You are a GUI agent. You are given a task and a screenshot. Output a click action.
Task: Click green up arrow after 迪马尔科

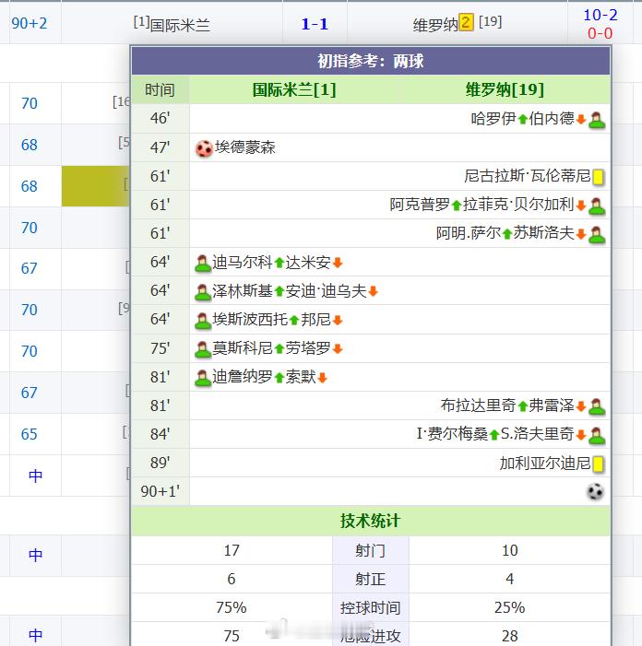tap(279, 263)
